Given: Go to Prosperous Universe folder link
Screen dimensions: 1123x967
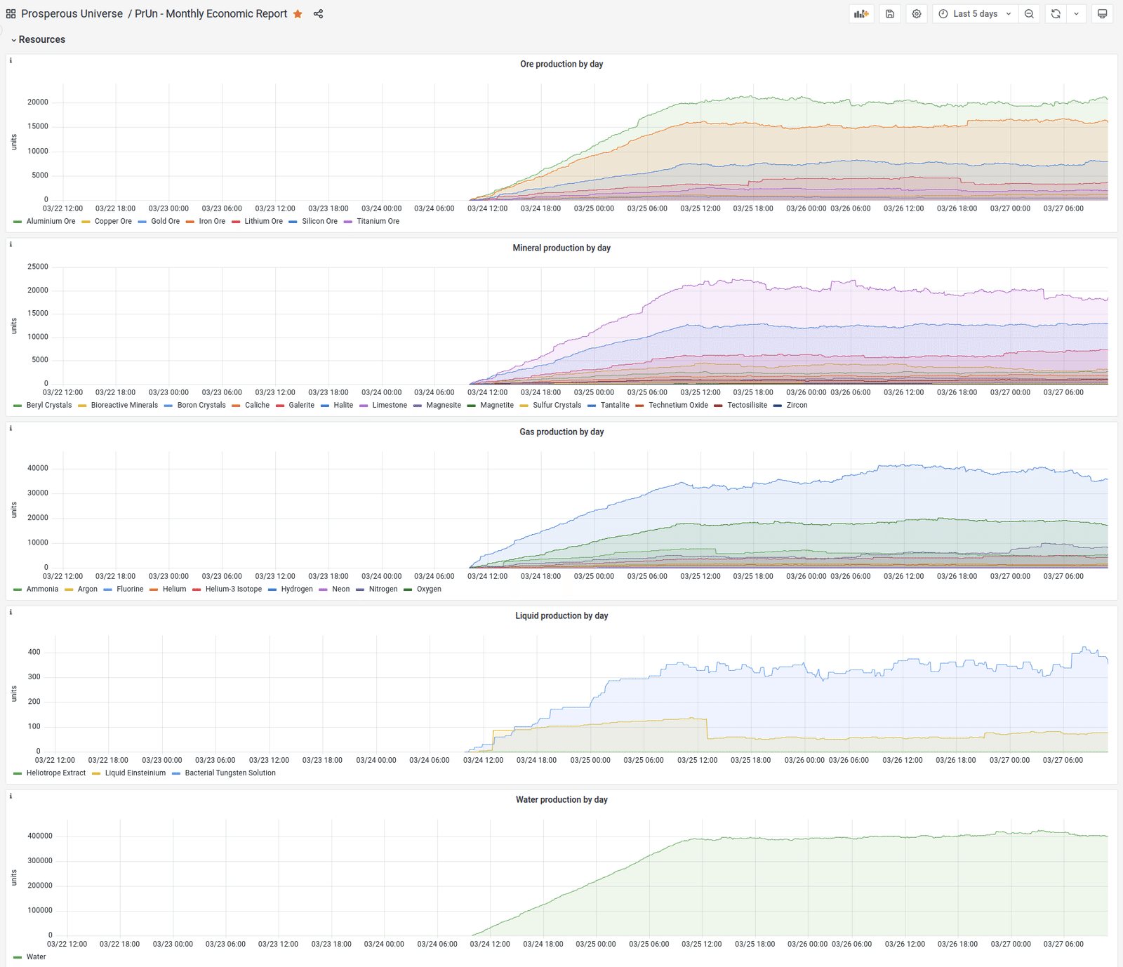Looking at the screenshot, I should [72, 14].
